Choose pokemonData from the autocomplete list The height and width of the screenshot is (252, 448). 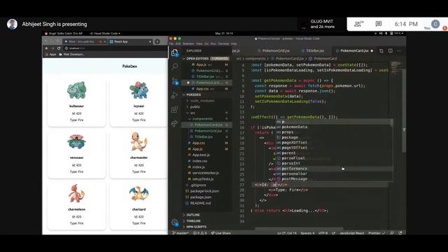click(x=294, y=127)
